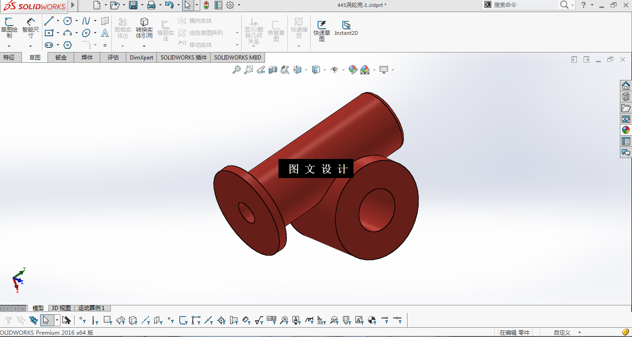Select the sketch Plane tool icon
The width and height of the screenshot is (632, 337).
105,21
